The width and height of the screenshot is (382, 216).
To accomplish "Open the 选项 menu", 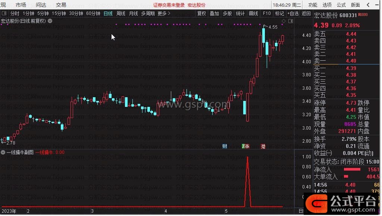I will (327, 5).
